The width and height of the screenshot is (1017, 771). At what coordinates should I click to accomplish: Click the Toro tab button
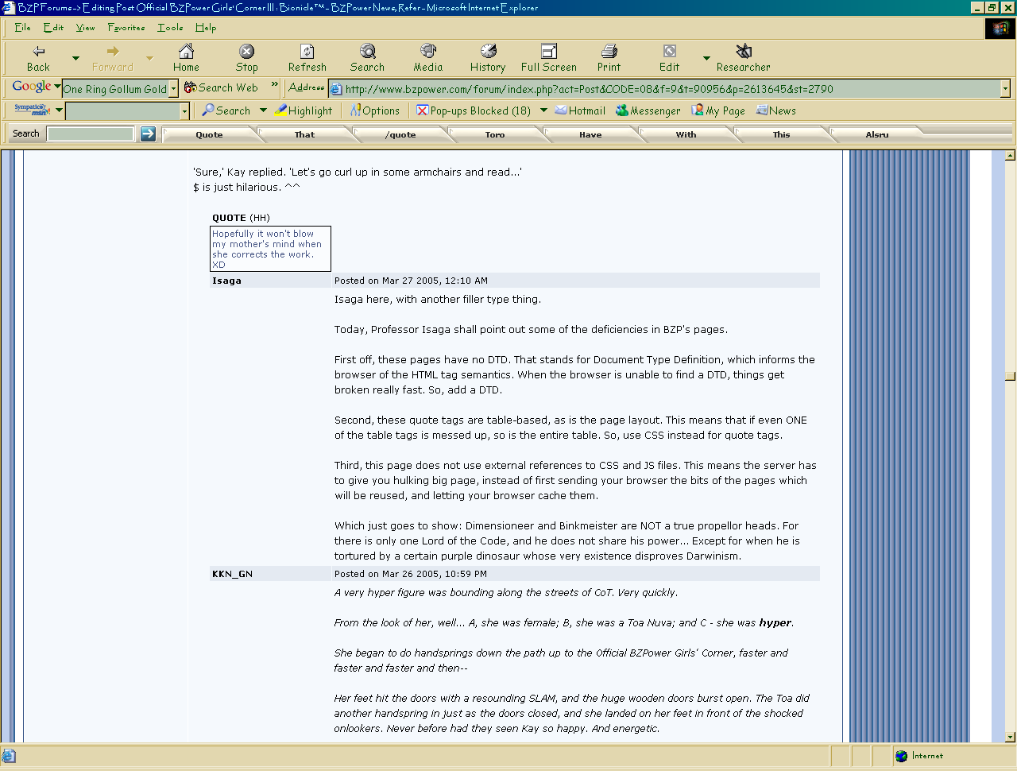495,134
